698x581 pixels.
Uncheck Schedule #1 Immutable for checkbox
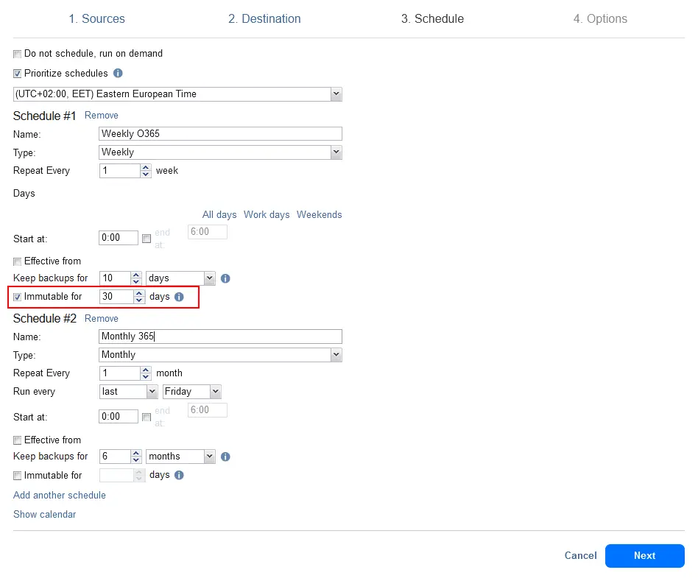(18, 297)
